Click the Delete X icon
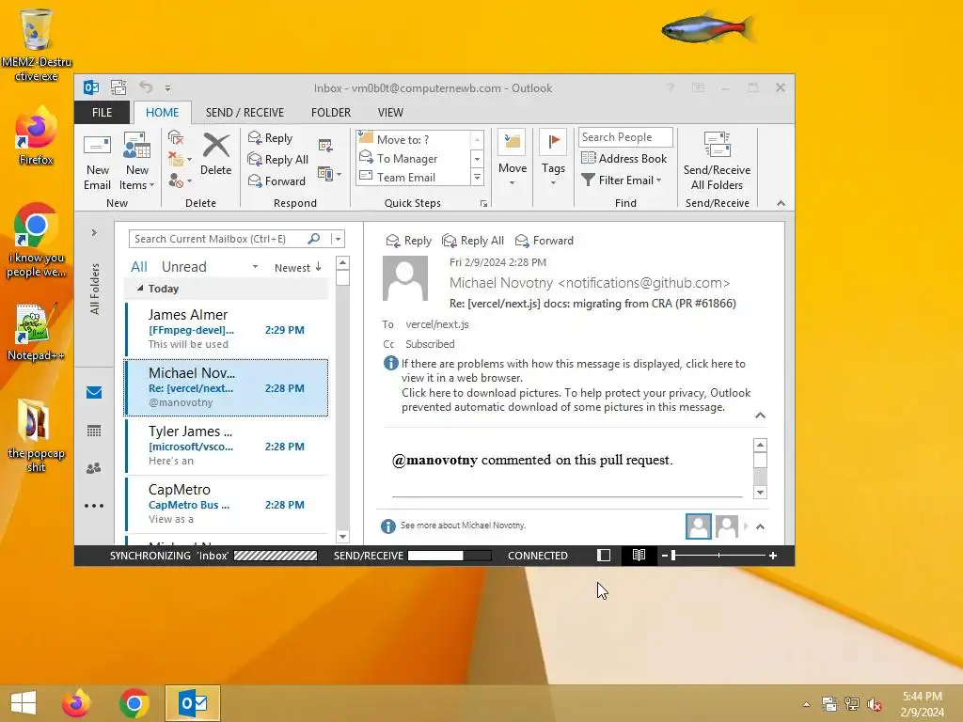Viewport: 963px width, 722px height. [215, 153]
